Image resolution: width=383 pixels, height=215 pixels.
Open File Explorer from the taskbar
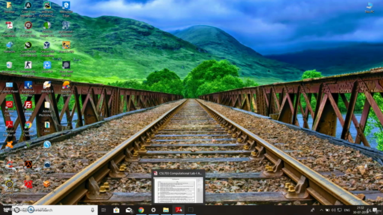tap(166, 210)
